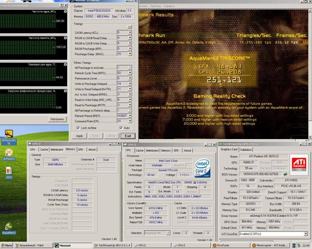The height and width of the screenshot is (249, 312).
Task: Open the Performance Level dropdown
Action: point(130,78)
